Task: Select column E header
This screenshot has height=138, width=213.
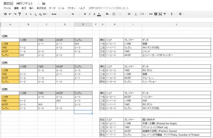Action: (x=83, y=25)
